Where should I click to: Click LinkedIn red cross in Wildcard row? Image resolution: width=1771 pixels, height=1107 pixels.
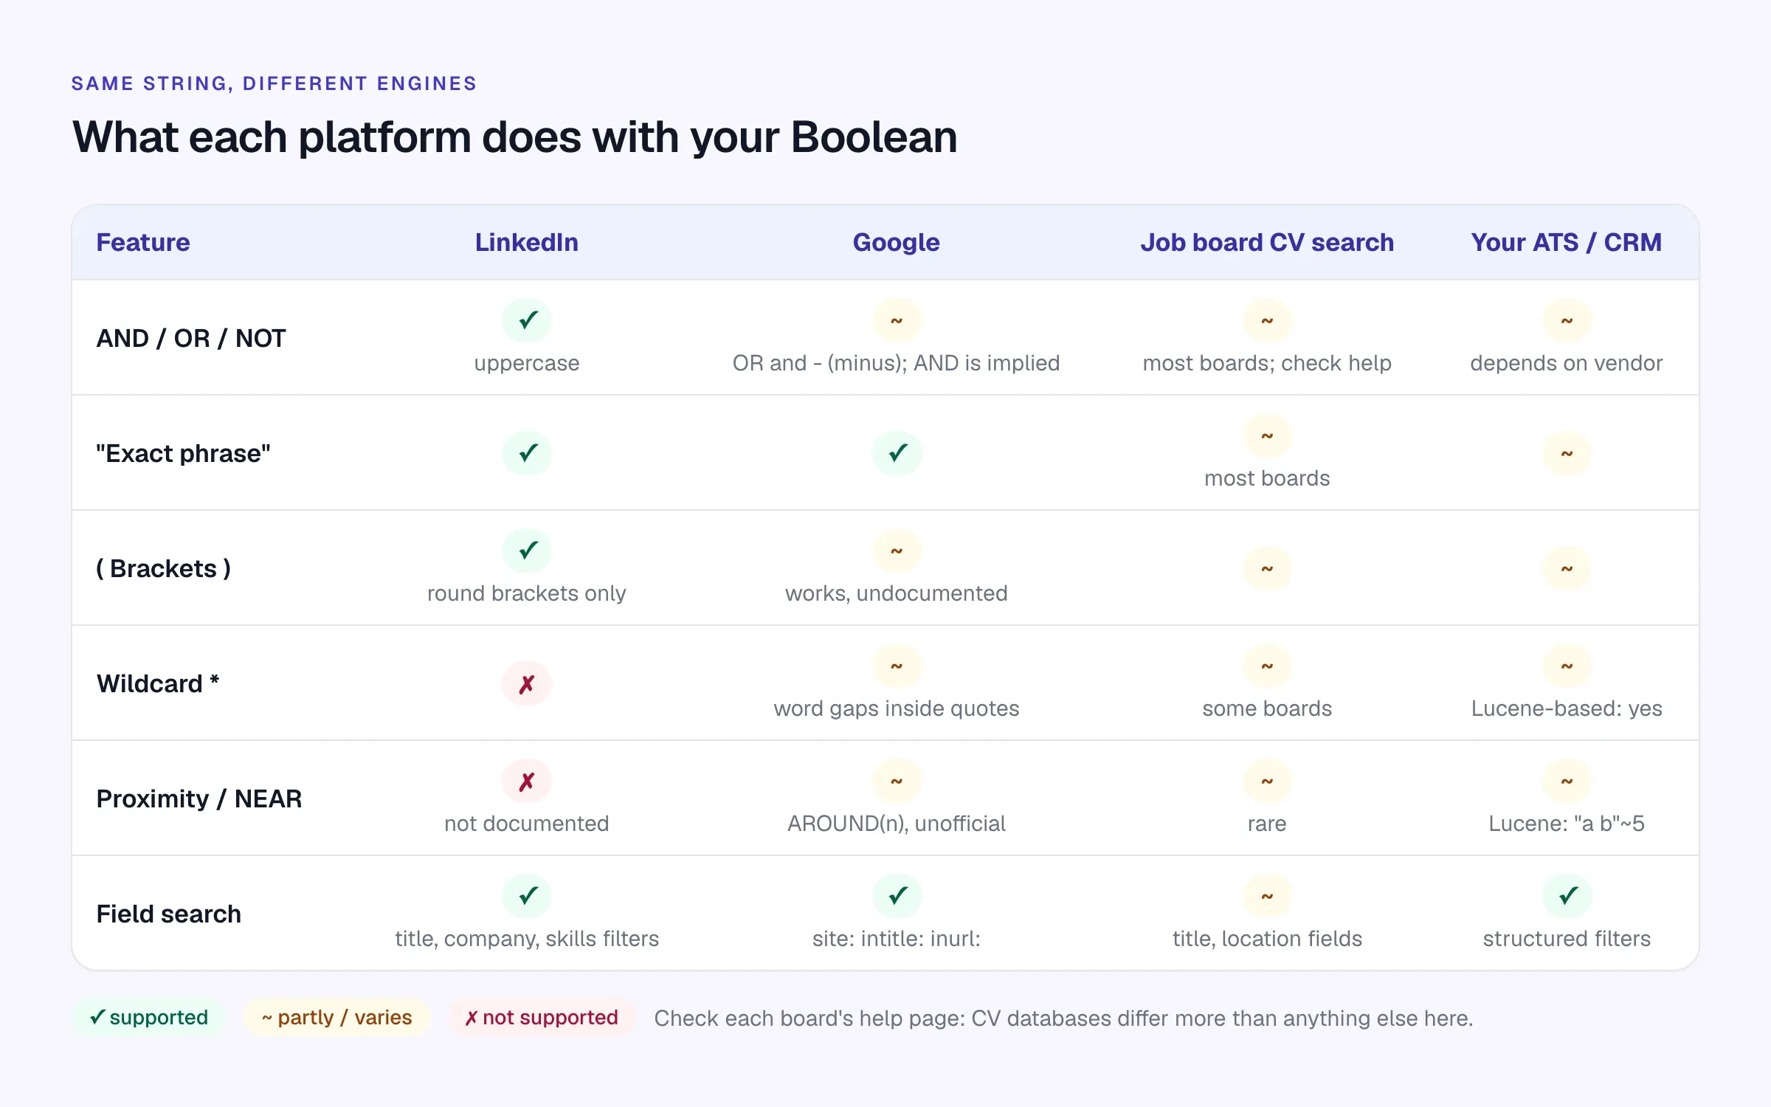[527, 683]
